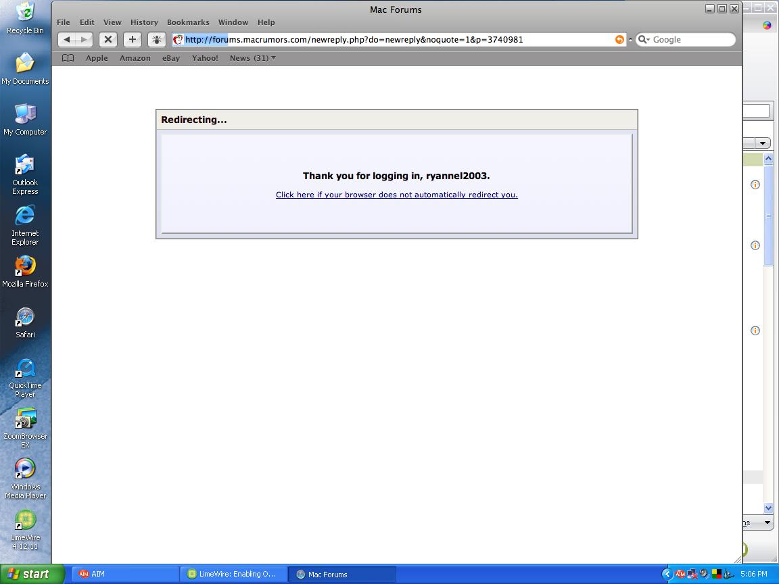Viewport: 779px width, 584px height.
Task: Click the second info icon in background window
Action: [x=755, y=245]
